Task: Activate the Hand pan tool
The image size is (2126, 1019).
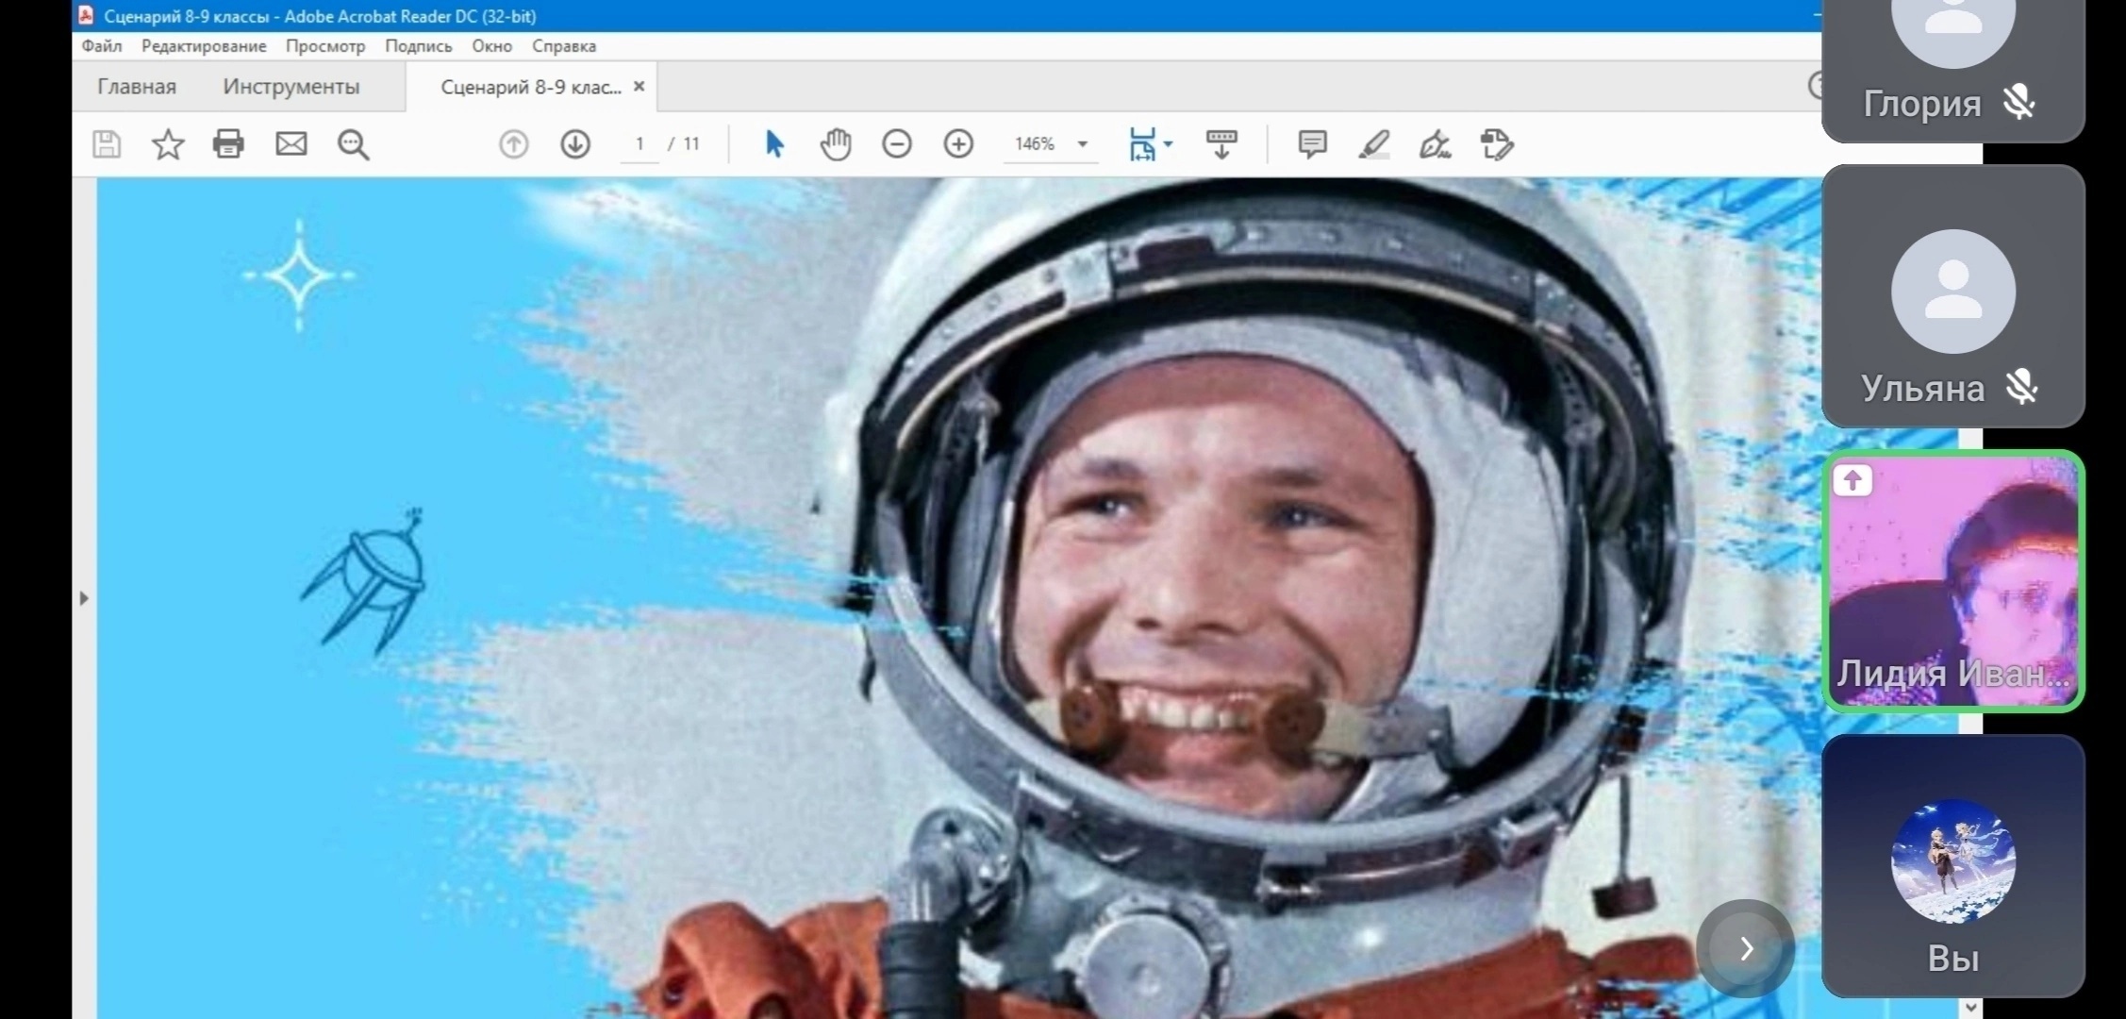Action: tap(836, 144)
